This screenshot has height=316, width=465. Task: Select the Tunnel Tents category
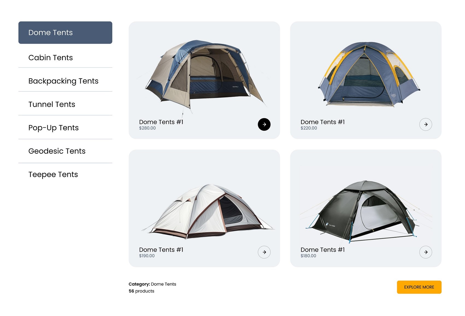(52, 104)
